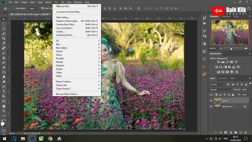This screenshot has width=252, height=142.
Task: Switch to the Channels tab
Action: coord(222,78)
